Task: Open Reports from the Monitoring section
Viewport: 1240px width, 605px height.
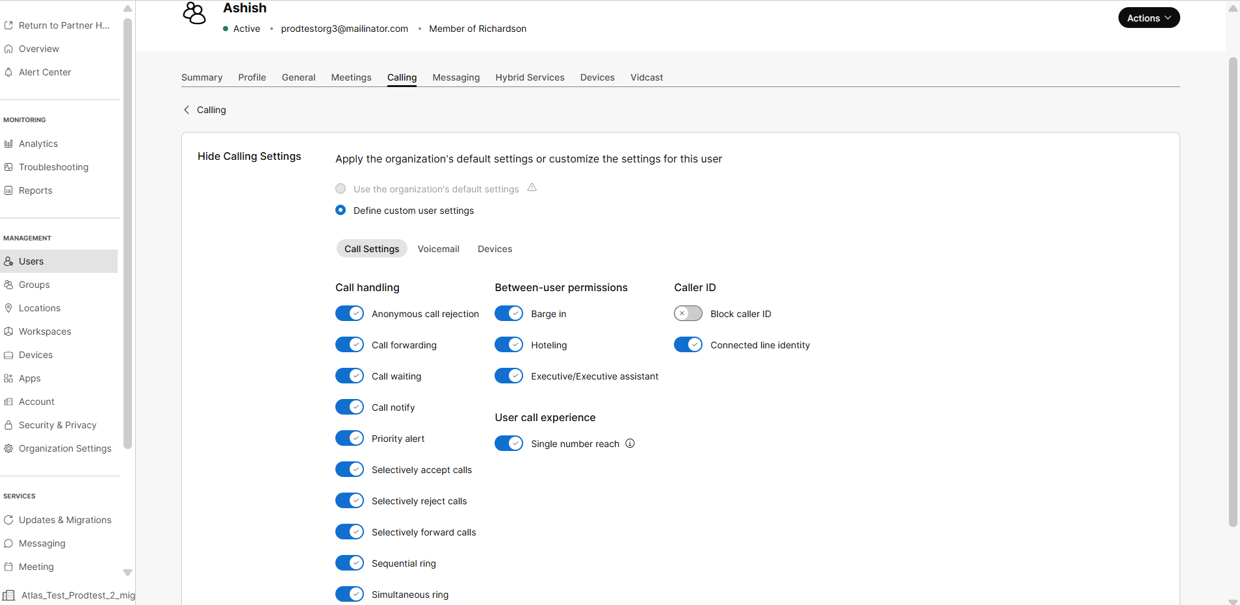Action: (35, 190)
